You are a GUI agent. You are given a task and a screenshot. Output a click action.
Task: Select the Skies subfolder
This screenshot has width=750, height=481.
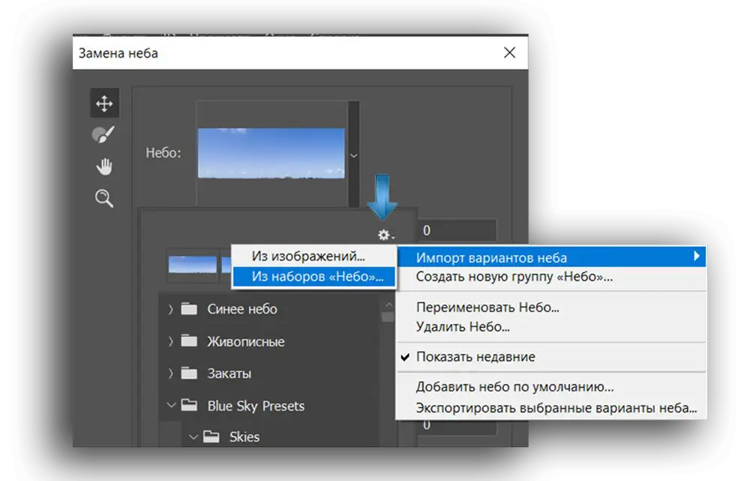click(232, 437)
